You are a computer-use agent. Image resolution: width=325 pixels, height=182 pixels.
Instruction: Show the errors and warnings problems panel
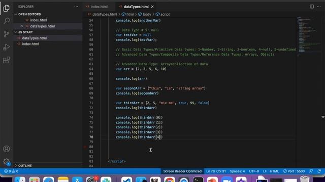click(x=11, y=171)
